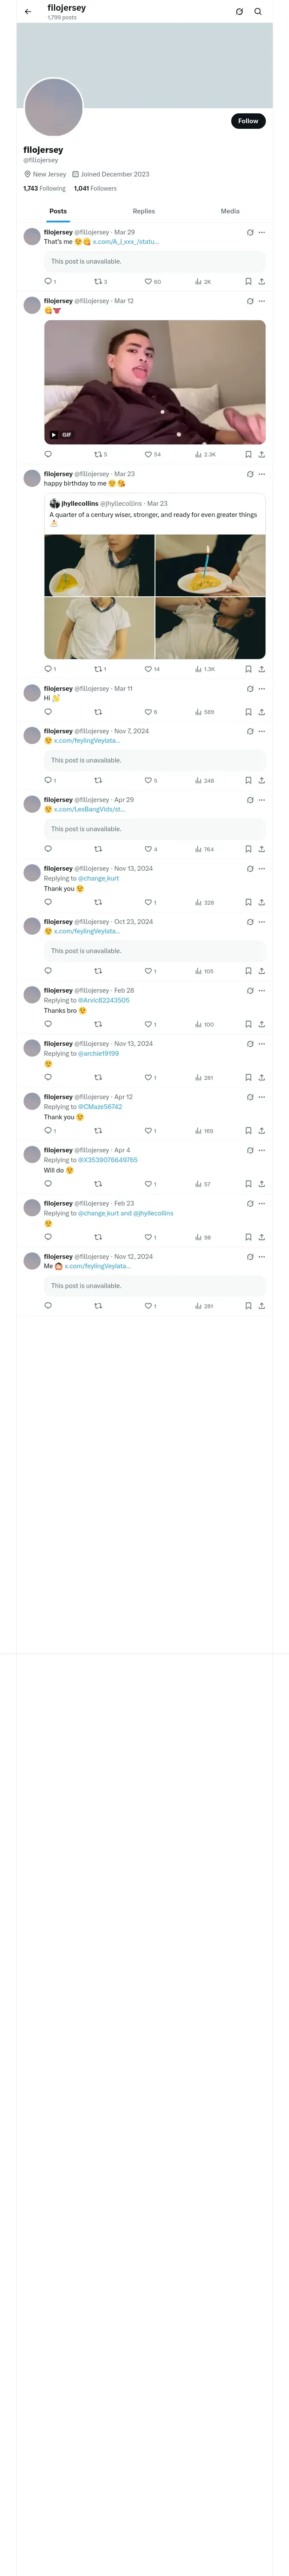
Task: Click the Grok icon in the profile header
Action: click(239, 12)
